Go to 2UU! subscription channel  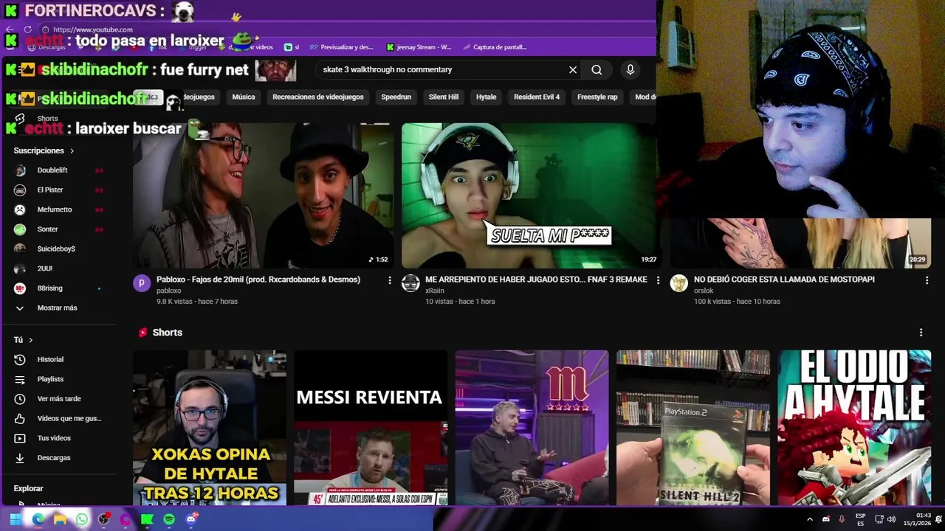coord(45,268)
